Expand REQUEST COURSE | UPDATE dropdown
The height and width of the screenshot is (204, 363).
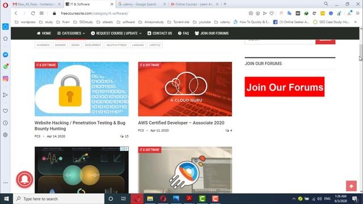(116, 33)
